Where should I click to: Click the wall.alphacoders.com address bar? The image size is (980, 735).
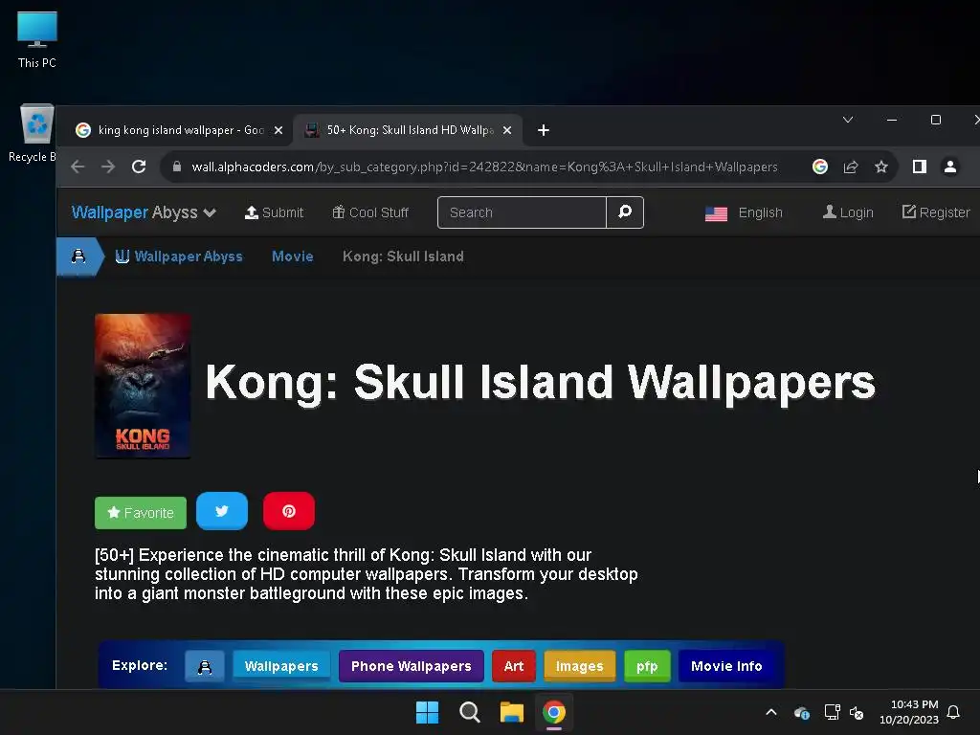tap(484, 167)
